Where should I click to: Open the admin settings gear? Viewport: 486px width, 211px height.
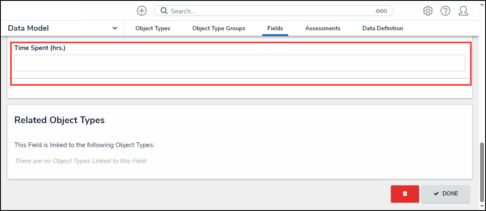428,11
